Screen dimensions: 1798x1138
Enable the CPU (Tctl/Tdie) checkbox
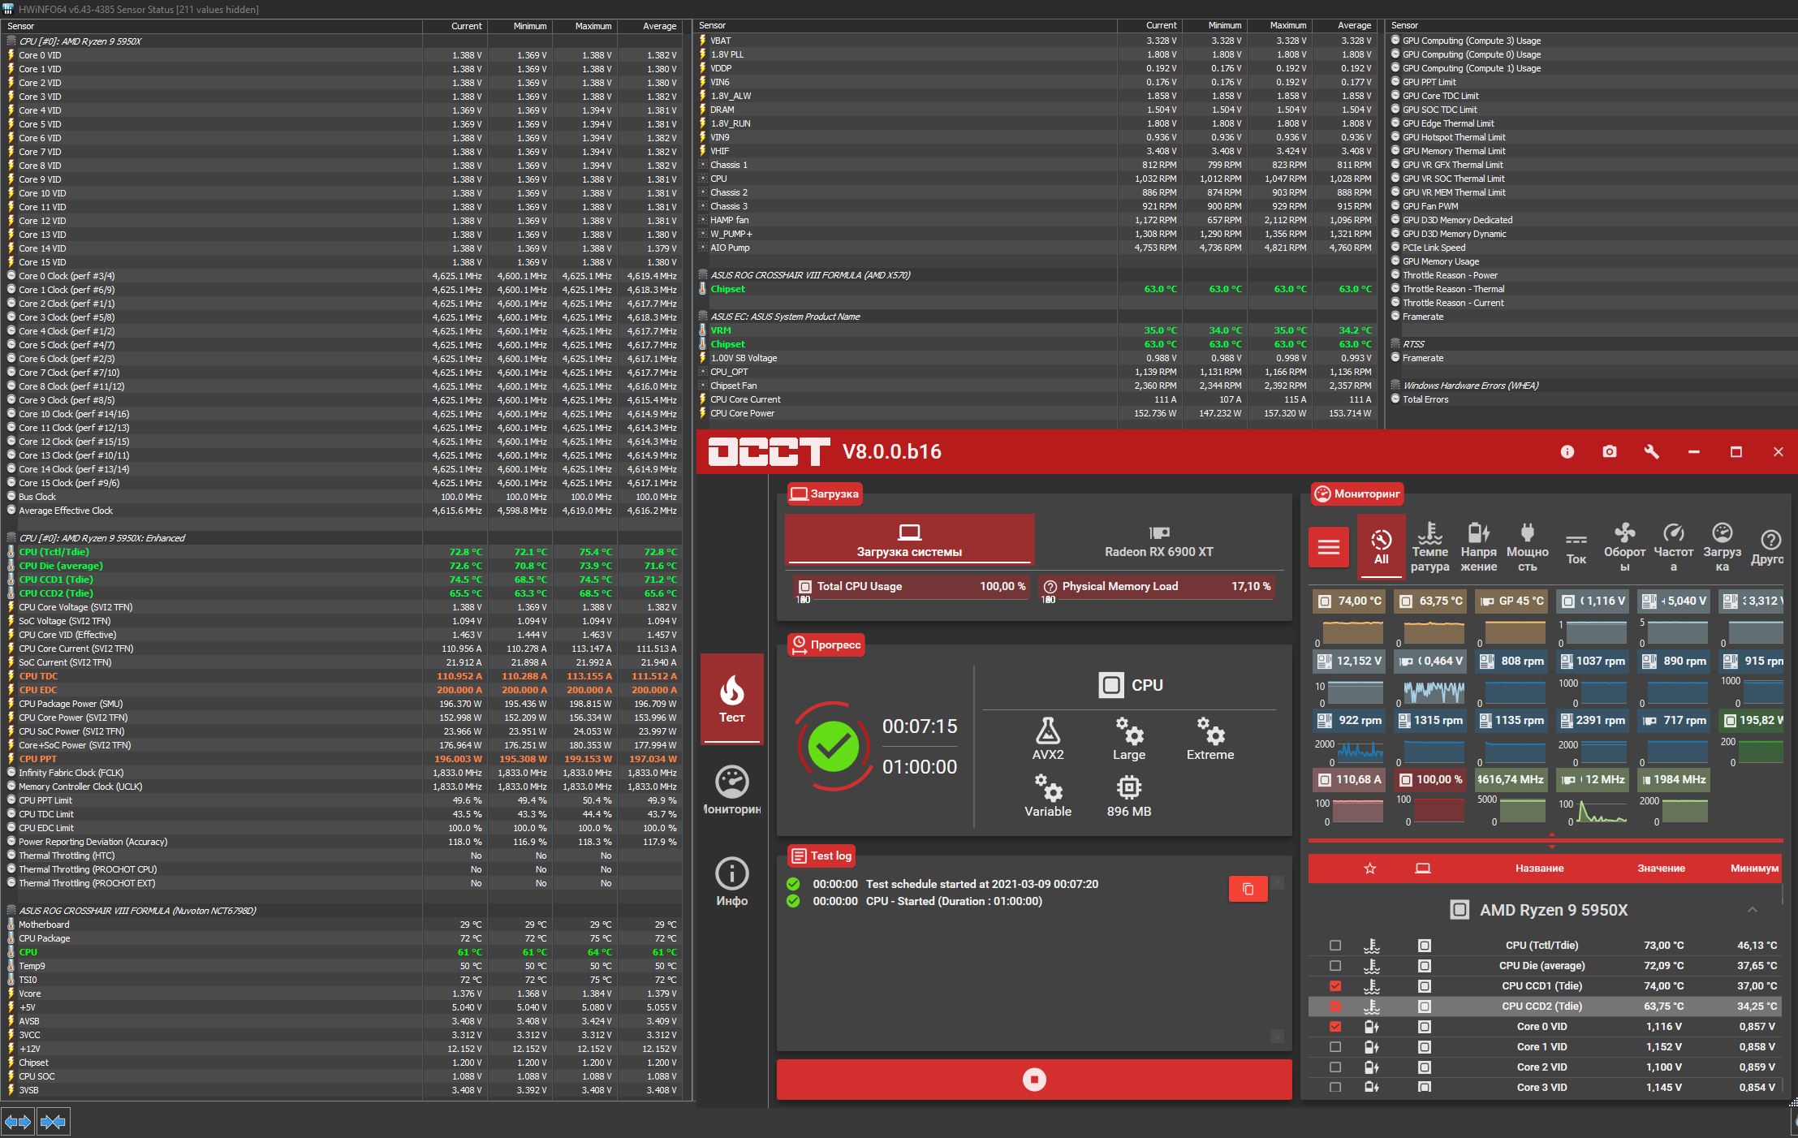point(1335,946)
